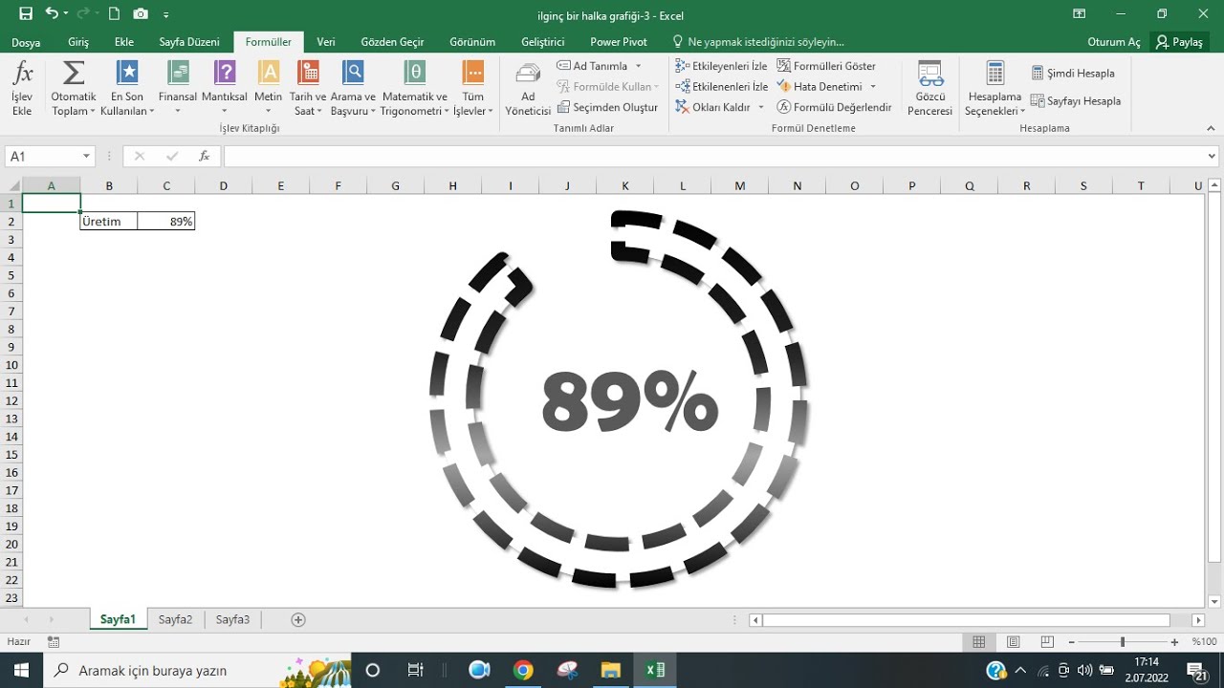Switch to the Sayfa Düzeni tab
The height and width of the screenshot is (688, 1224).
(189, 42)
